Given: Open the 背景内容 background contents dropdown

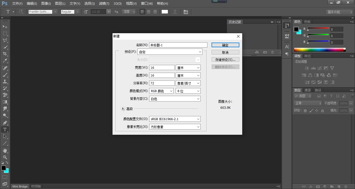Looking at the screenshot, I should pos(175,99).
